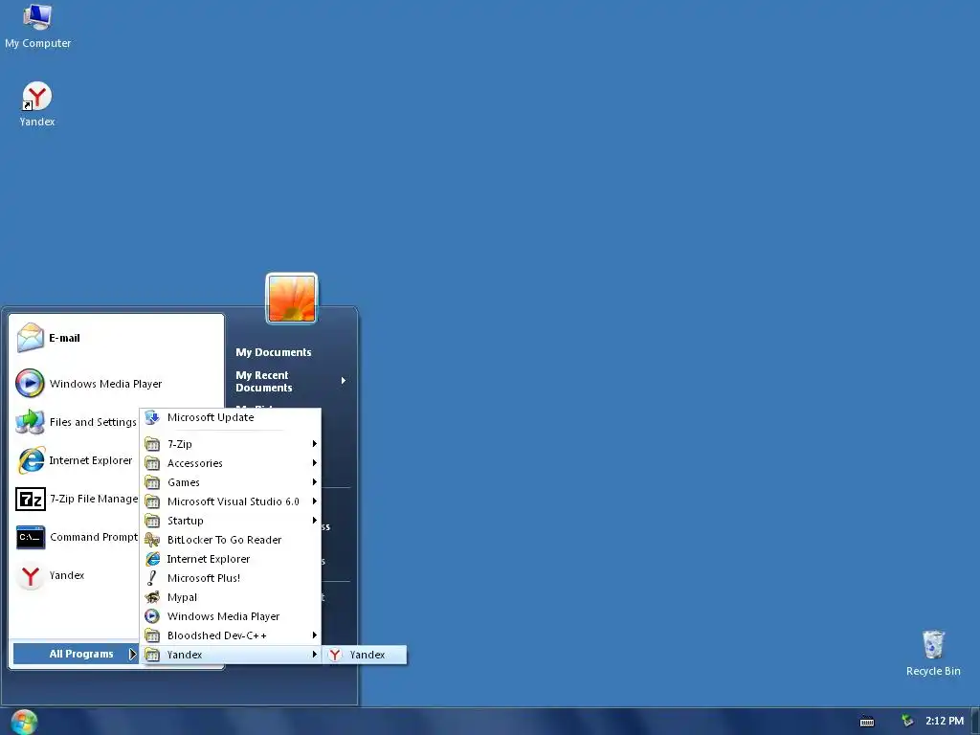Click the Startup folder icon
Image resolution: width=980 pixels, height=735 pixels.
pos(152,521)
